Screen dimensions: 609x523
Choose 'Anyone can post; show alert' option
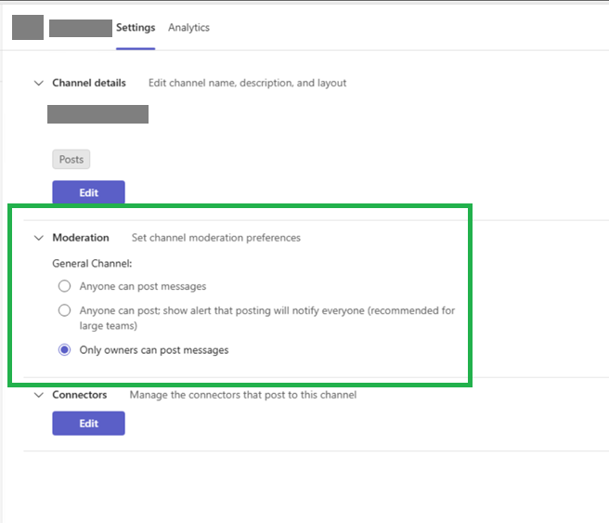(x=64, y=310)
